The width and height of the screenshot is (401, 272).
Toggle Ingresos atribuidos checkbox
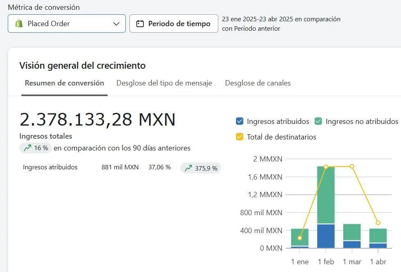tap(240, 121)
